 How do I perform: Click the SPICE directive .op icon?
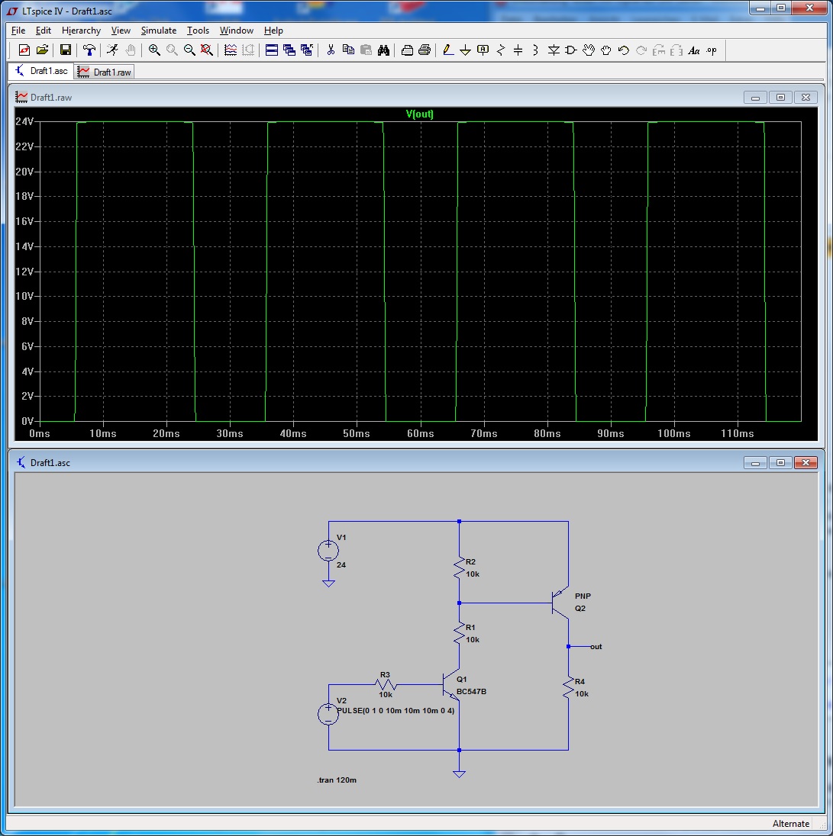coord(712,50)
